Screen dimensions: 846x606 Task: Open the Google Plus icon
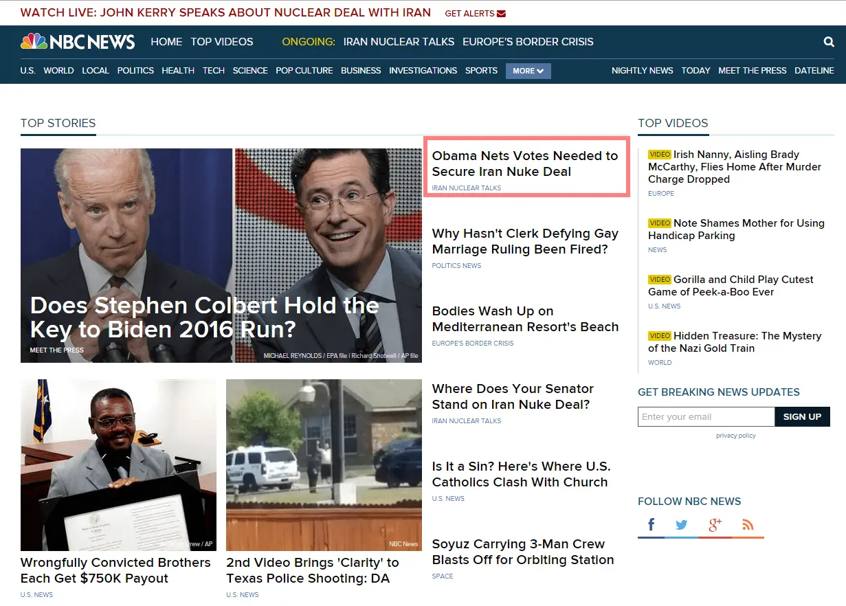715,525
